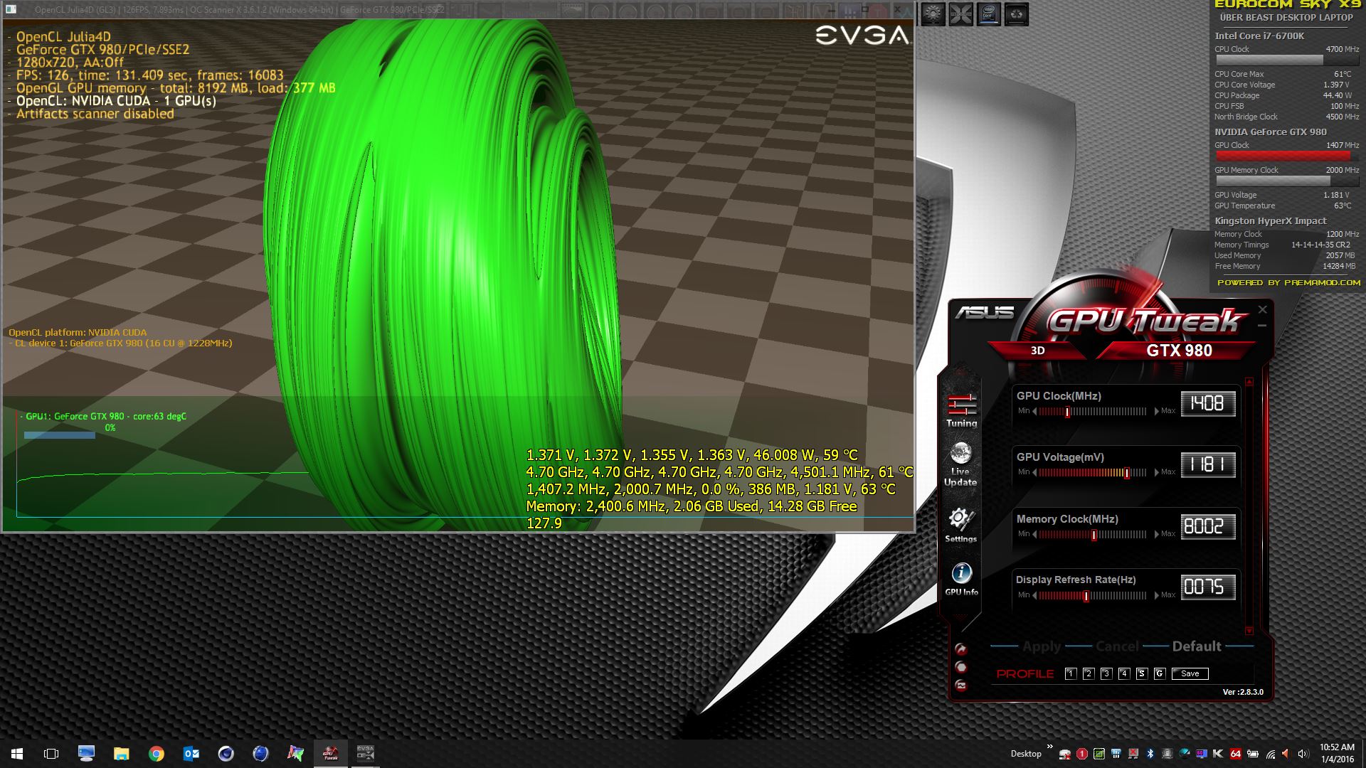
Task: Select profile 4 in GPU Tweak
Action: (x=1124, y=673)
